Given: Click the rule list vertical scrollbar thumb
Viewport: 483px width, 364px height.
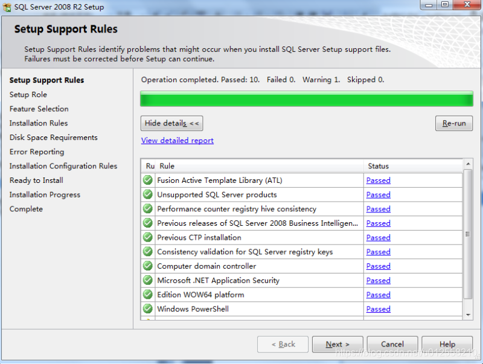Looking at the screenshot, I should (x=468, y=234).
